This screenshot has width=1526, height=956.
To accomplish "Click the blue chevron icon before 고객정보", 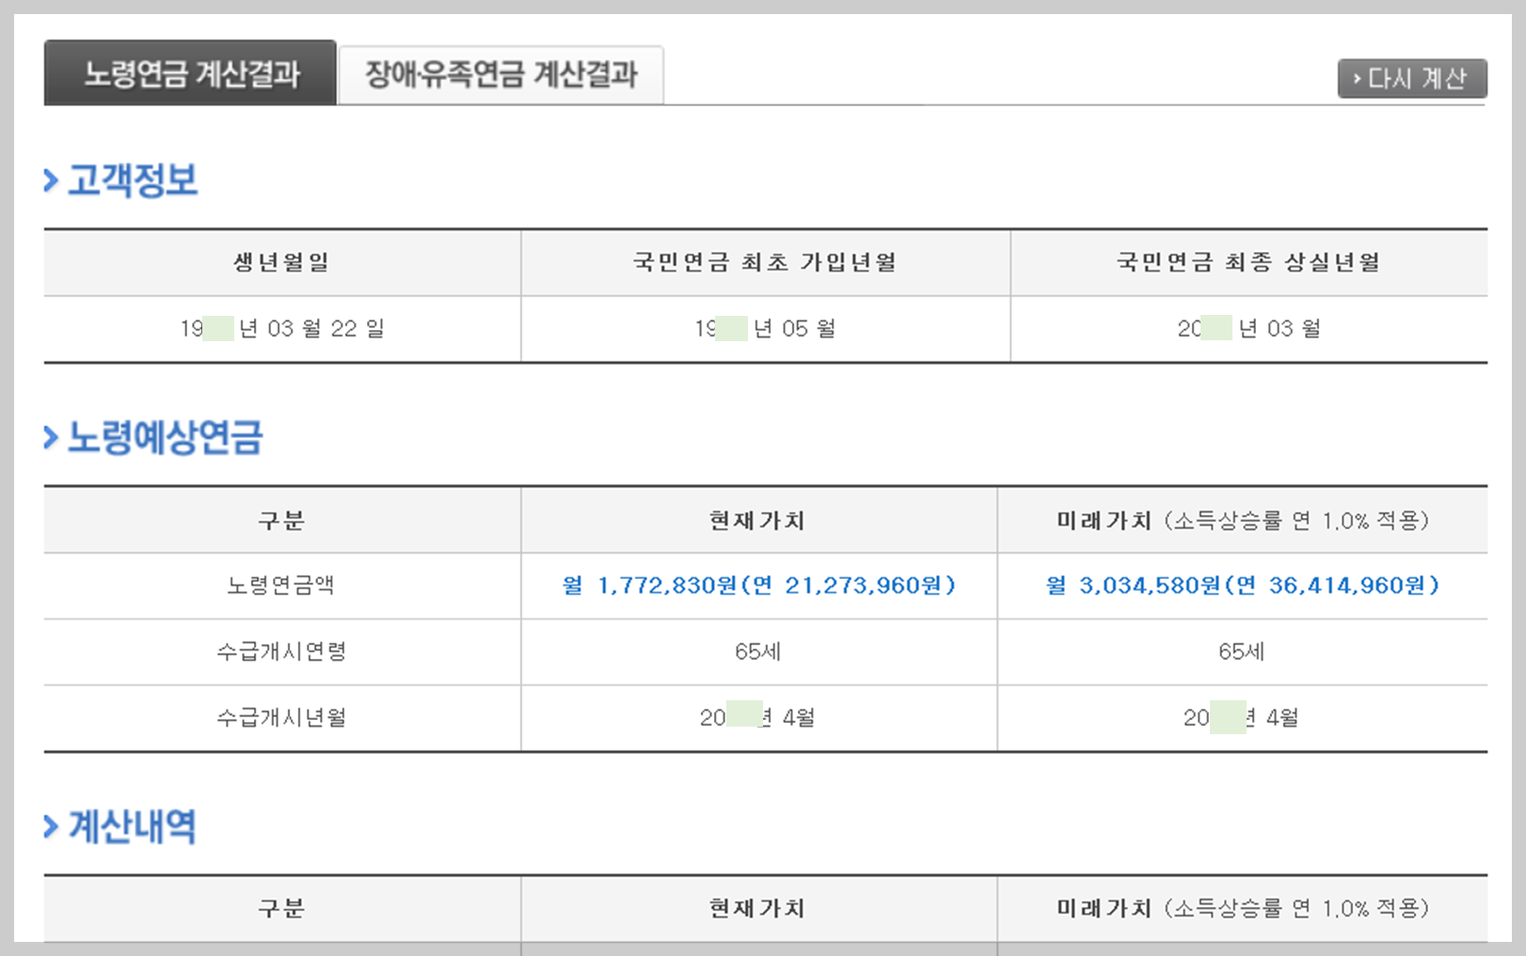I will [48, 180].
